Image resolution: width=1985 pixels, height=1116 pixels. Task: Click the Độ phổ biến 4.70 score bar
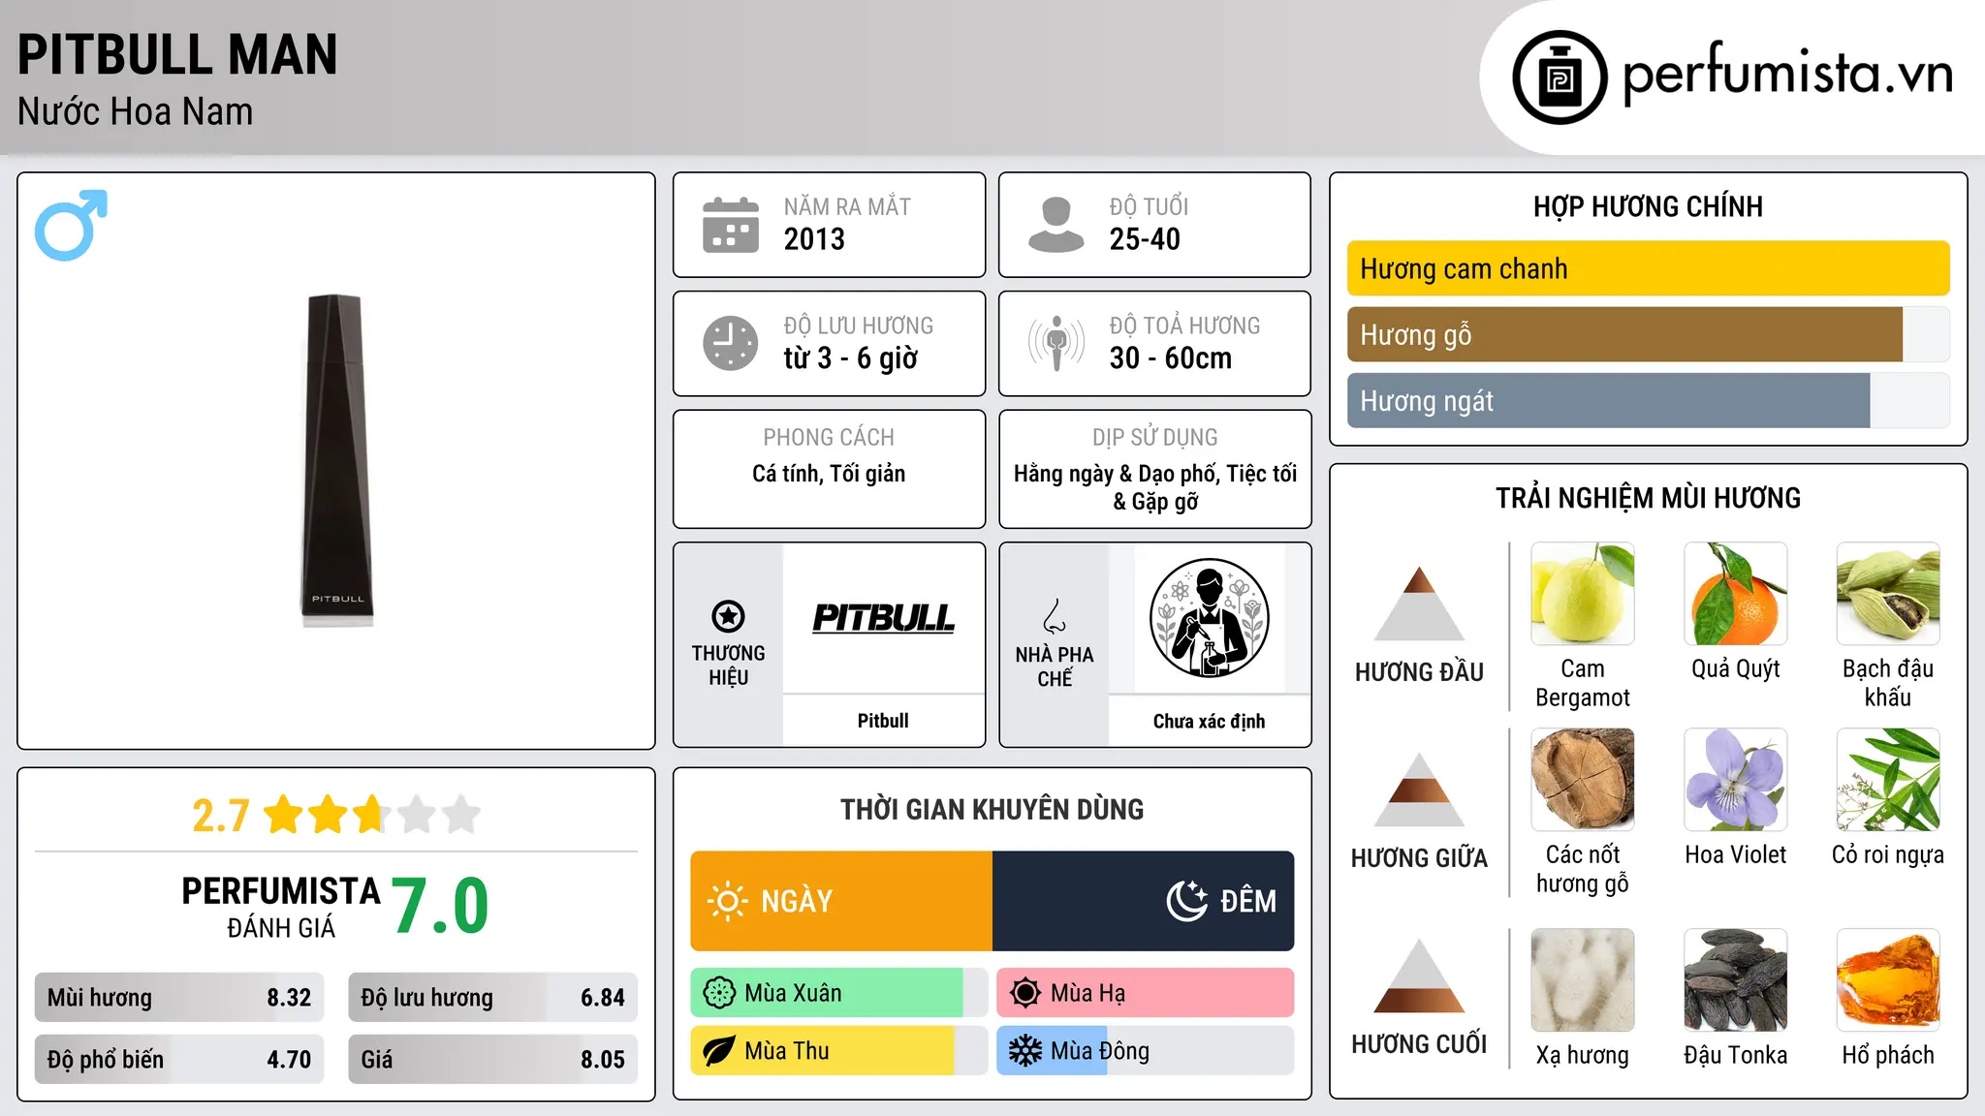(x=179, y=1059)
